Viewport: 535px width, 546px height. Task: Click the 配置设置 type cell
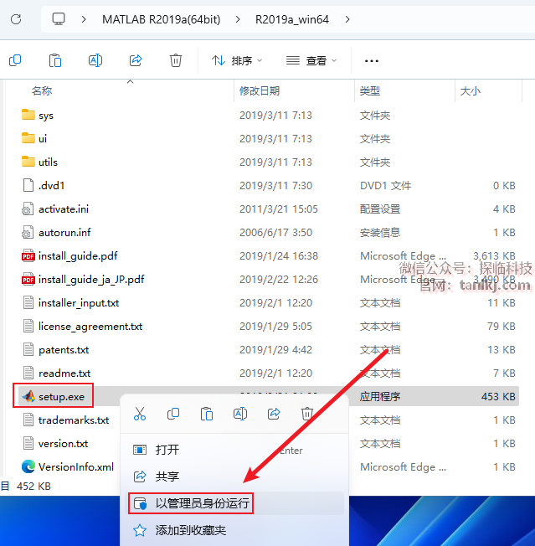pos(380,209)
